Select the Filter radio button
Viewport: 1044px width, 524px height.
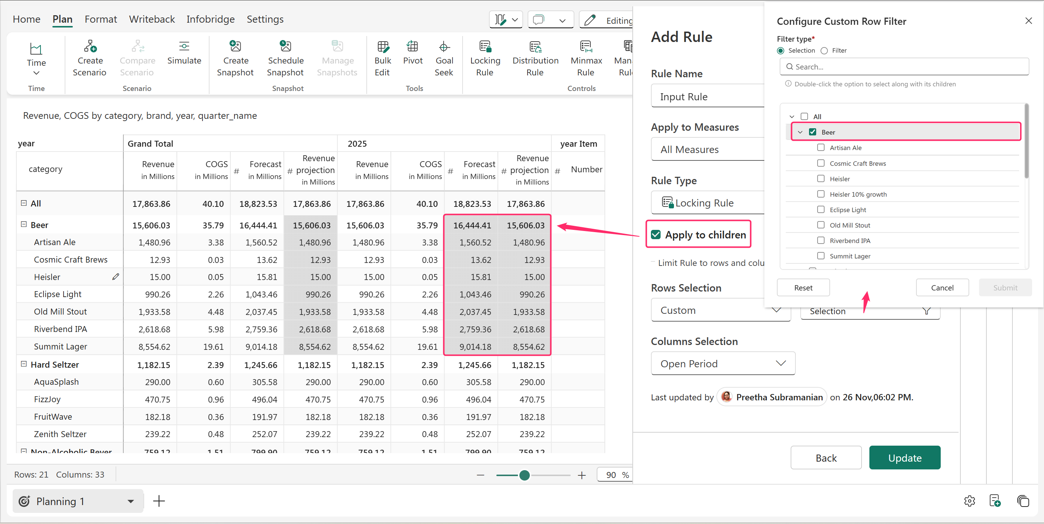824,51
